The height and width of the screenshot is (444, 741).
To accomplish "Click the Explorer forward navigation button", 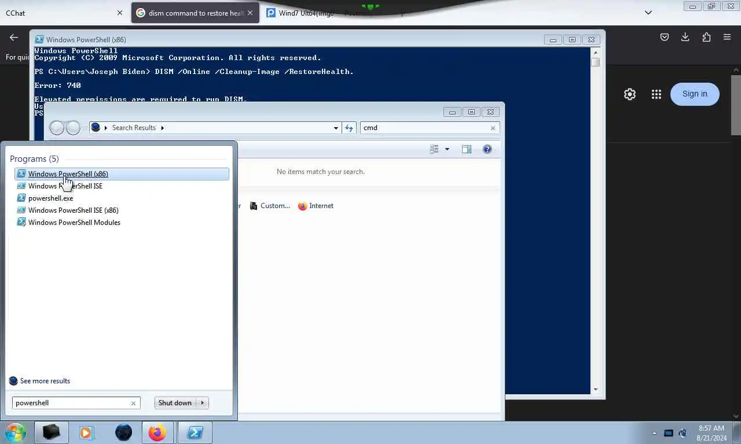I will 73,128.
